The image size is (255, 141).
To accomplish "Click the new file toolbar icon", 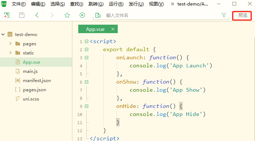I will [7, 15].
